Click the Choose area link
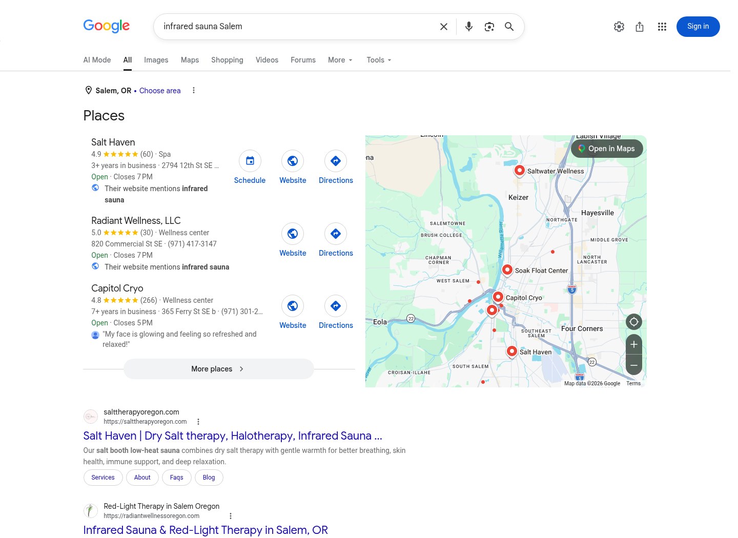 (x=160, y=91)
